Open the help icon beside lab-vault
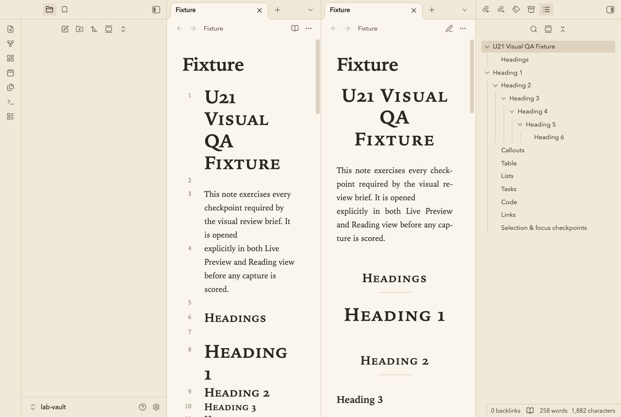The image size is (621, 417). (143, 407)
